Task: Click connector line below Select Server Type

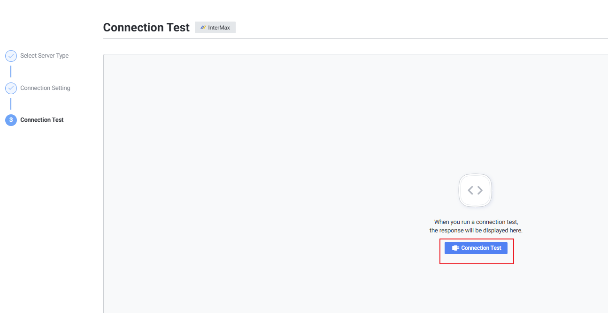Action: pyautogui.click(x=11, y=72)
